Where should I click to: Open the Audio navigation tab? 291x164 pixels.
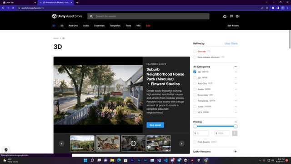[86, 26]
